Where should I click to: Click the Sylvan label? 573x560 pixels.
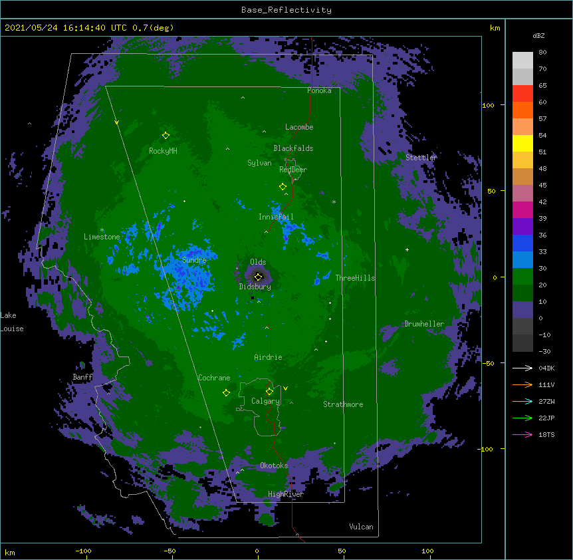coord(259,163)
